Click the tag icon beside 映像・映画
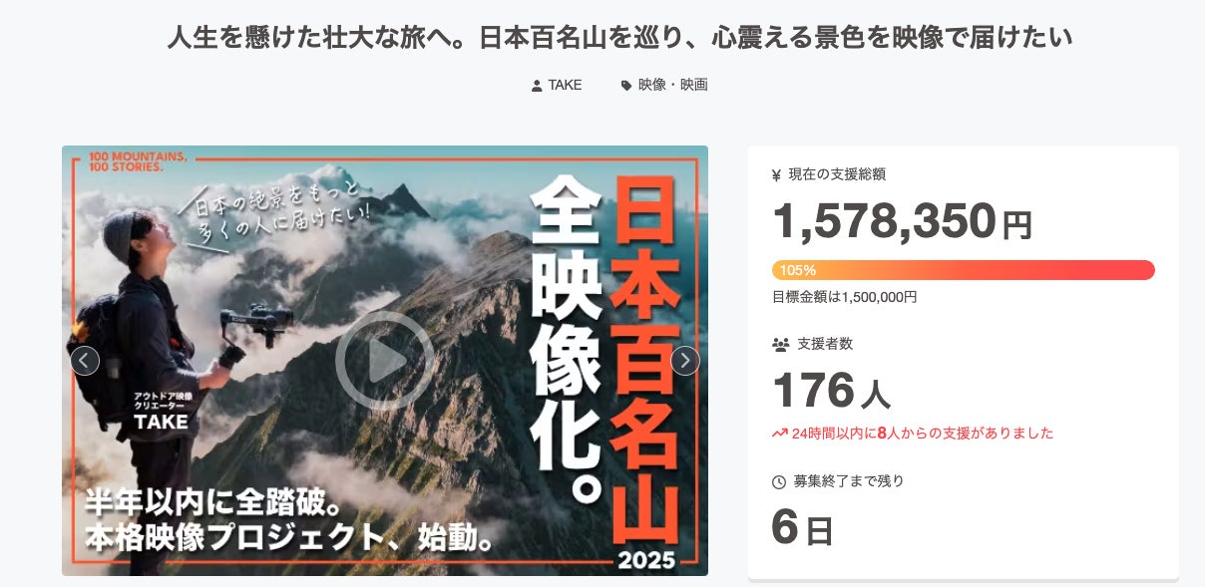The width and height of the screenshot is (1205, 587). point(626,86)
